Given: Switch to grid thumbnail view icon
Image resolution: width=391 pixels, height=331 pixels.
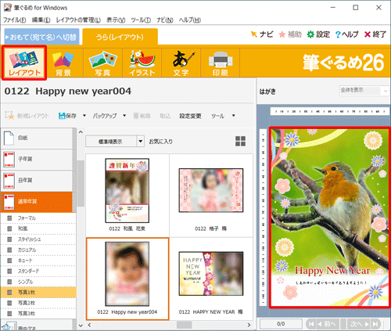Looking at the screenshot, I should click(x=240, y=141).
